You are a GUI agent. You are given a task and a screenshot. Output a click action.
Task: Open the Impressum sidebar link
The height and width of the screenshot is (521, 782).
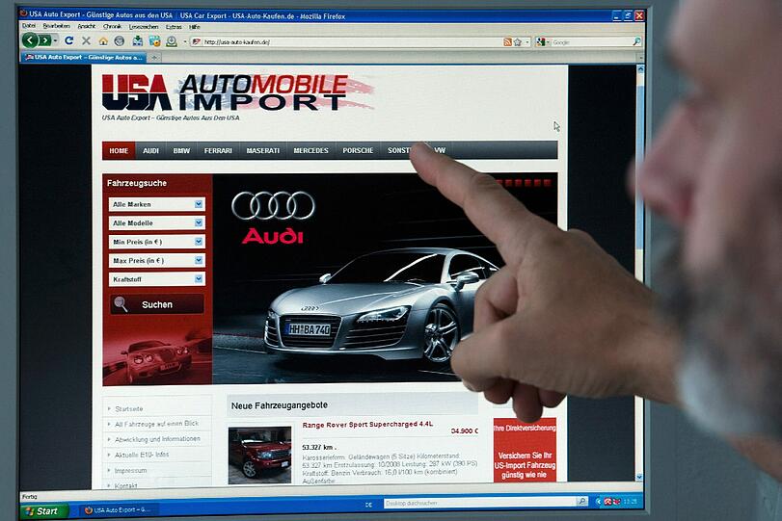[x=131, y=470]
